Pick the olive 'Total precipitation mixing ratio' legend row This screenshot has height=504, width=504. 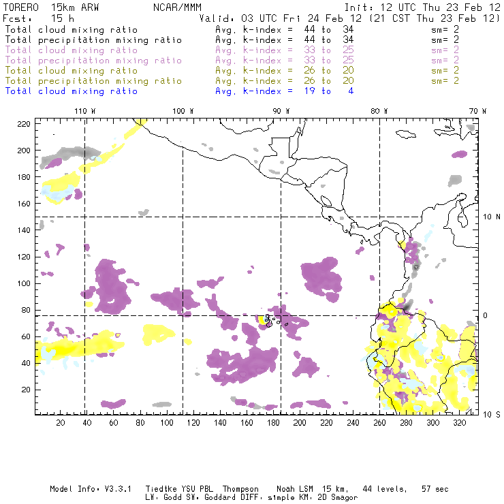tap(93, 80)
